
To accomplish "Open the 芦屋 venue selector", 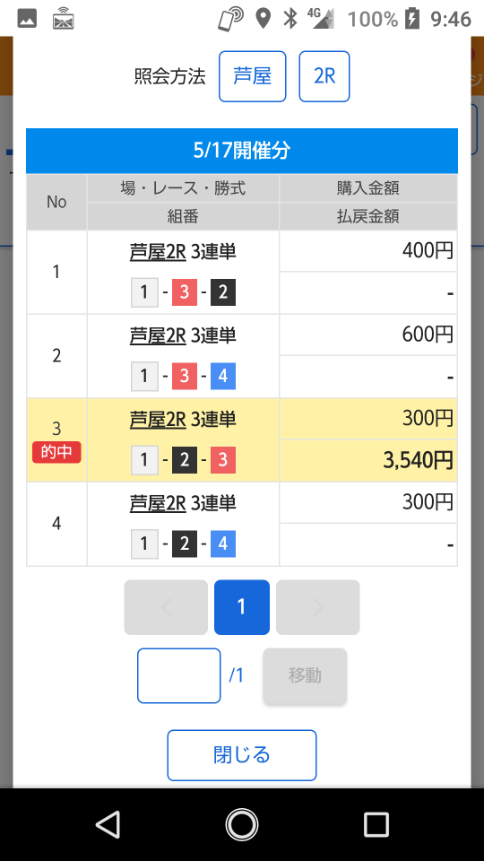I will pos(253,76).
